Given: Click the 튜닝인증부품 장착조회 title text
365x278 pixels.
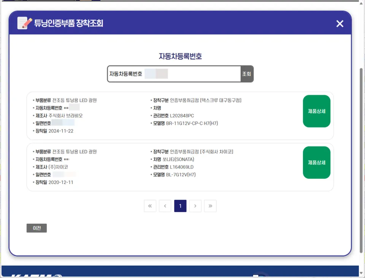Looking at the screenshot, I should pos(69,23).
